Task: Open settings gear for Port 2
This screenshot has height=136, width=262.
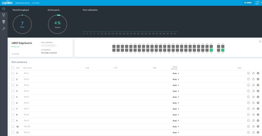Action: (258, 79)
